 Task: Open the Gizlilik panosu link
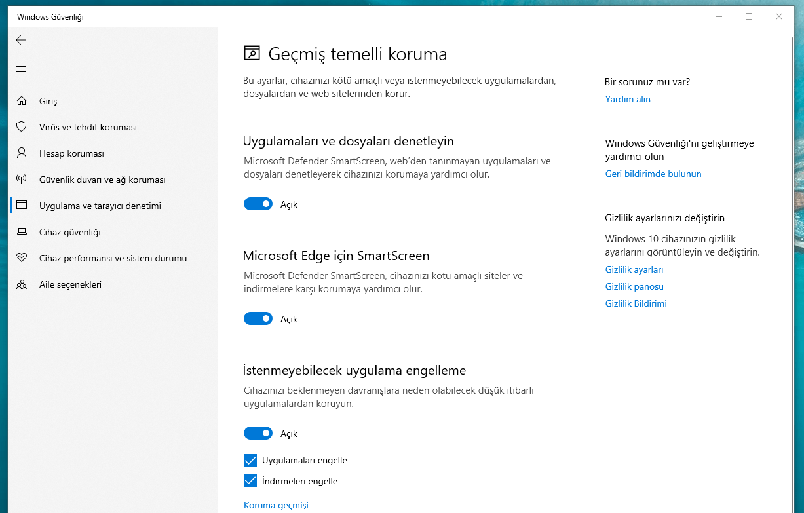pyautogui.click(x=634, y=286)
